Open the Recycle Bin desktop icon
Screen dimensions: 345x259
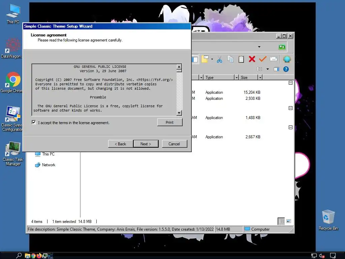[328, 220]
